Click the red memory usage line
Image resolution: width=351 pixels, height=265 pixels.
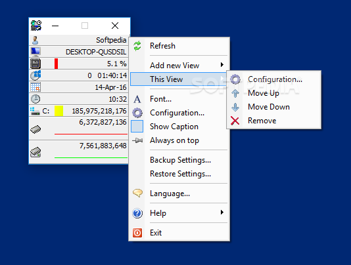(91, 134)
